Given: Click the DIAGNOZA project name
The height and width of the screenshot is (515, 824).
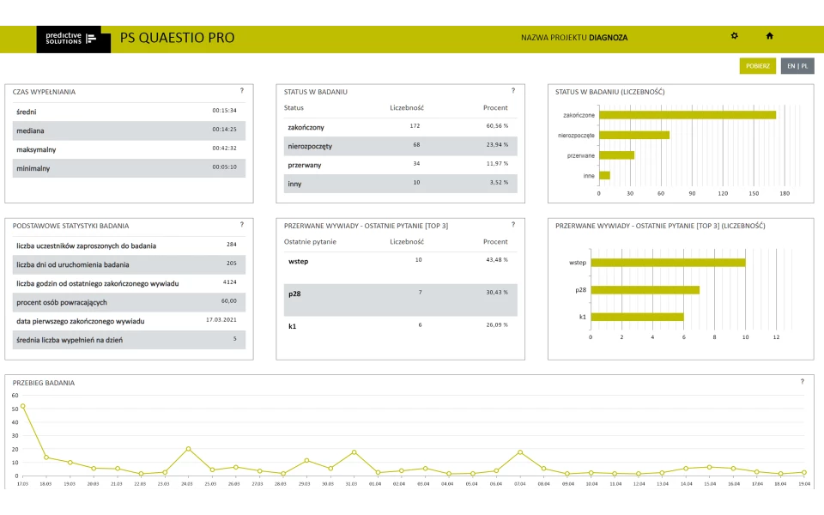Looking at the screenshot, I should click(x=608, y=38).
